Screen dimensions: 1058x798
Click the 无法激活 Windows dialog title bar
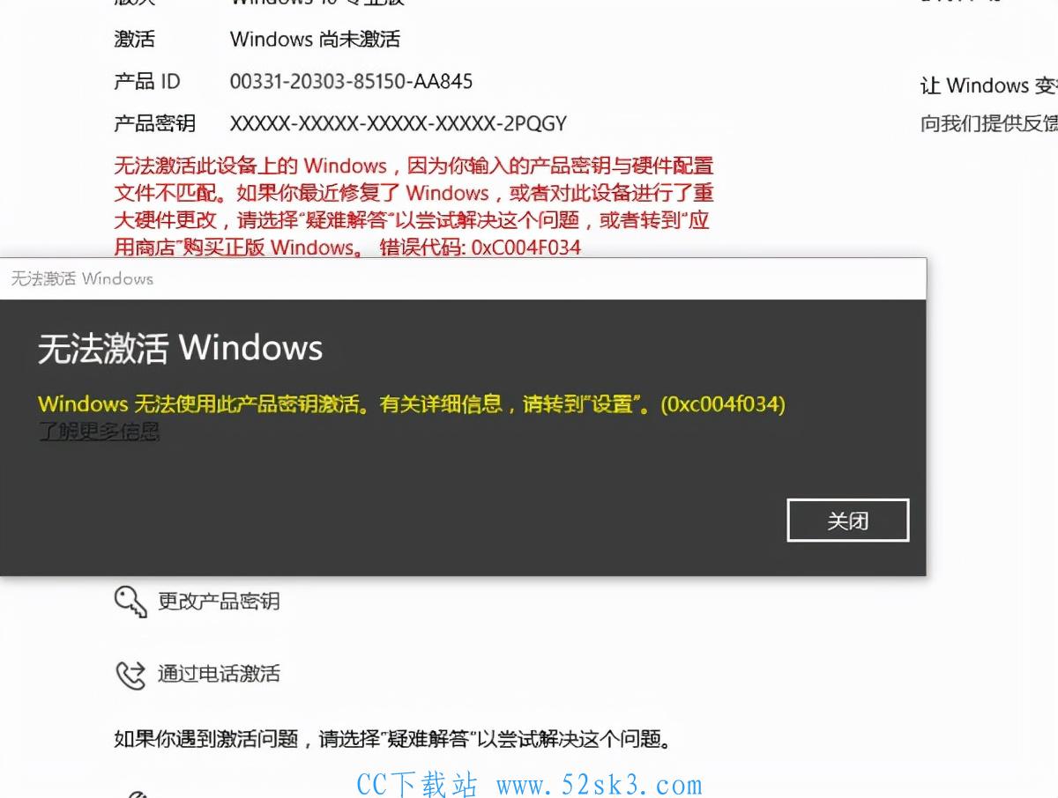point(463,278)
